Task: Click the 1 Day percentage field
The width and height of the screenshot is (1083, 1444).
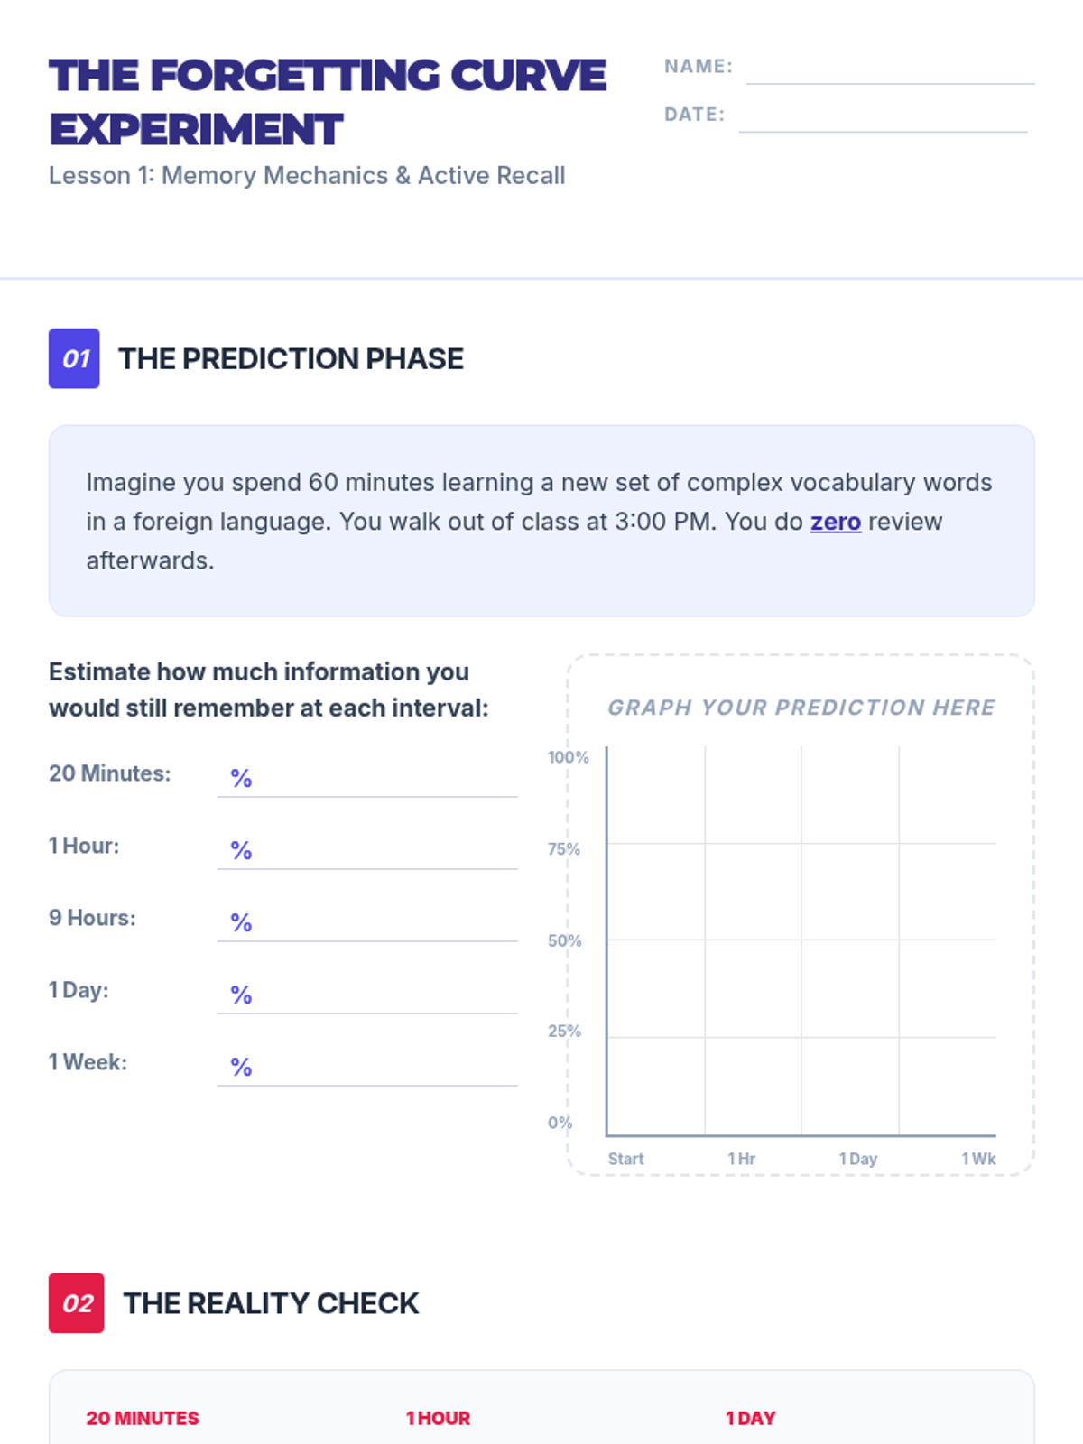Action: click(367, 994)
